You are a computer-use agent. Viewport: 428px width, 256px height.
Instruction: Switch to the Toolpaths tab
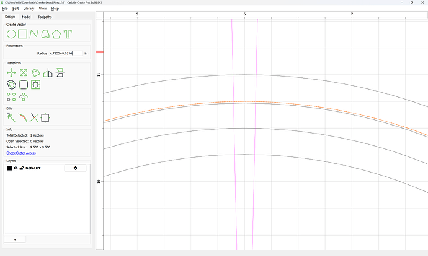(x=45, y=17)
